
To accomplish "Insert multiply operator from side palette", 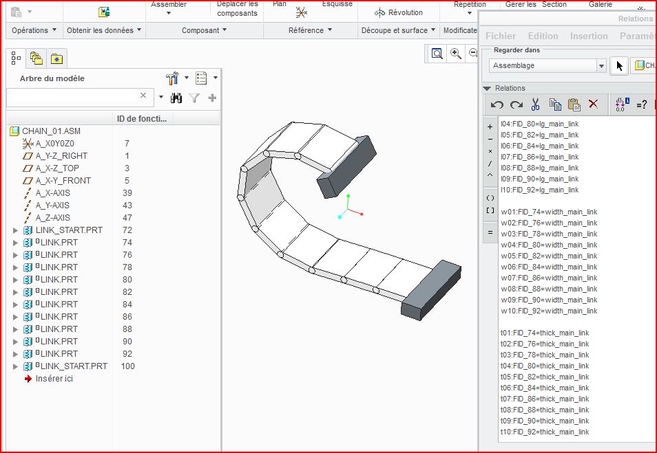I will pos(490,151).
